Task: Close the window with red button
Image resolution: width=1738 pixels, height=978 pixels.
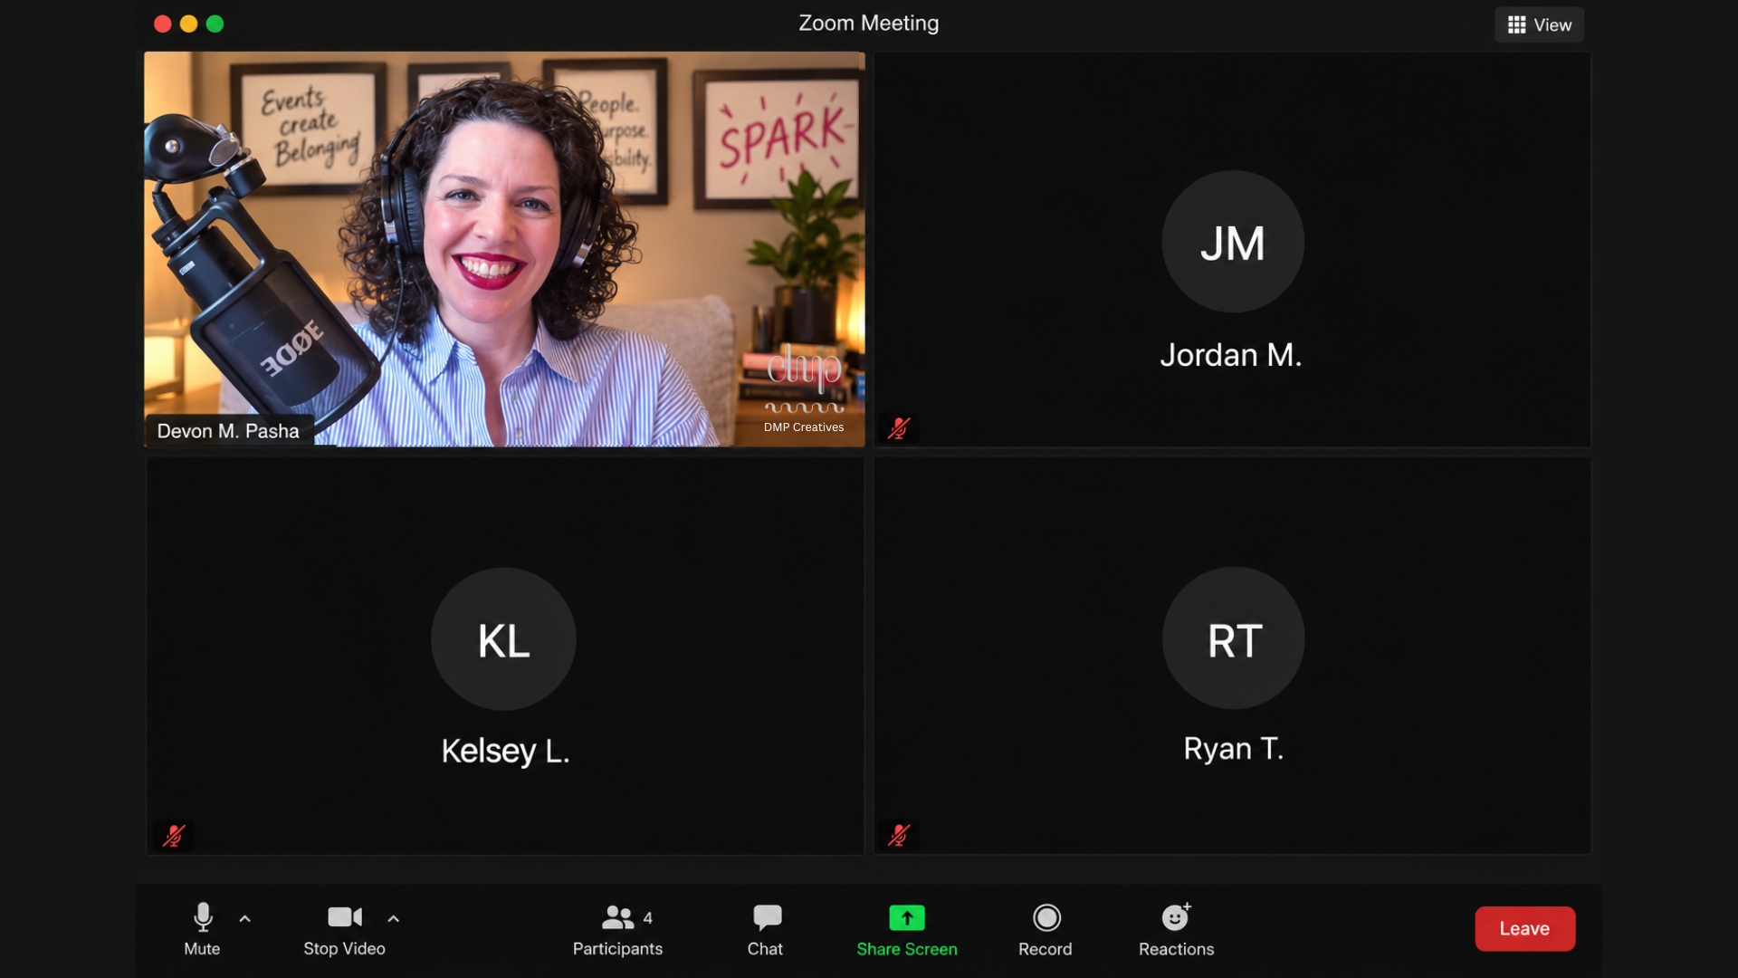Action: 163,24
